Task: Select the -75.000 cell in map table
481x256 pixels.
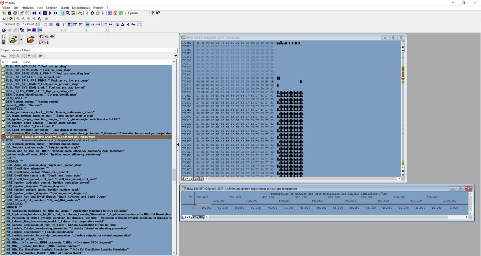Action: pyautogui.click(x=271, y=208)
